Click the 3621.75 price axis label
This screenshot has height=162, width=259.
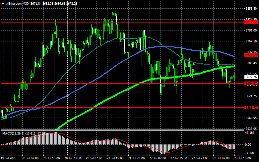pyautogui.click(x=251, y=96)
